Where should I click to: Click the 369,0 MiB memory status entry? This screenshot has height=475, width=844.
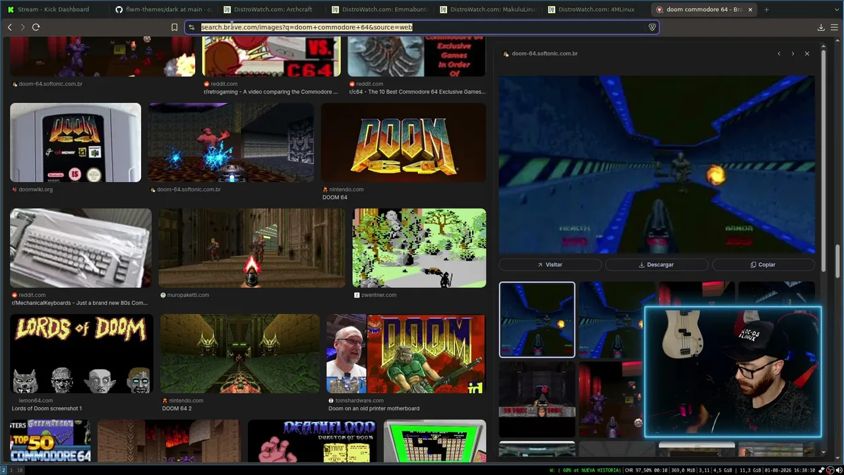click(683, 470)
